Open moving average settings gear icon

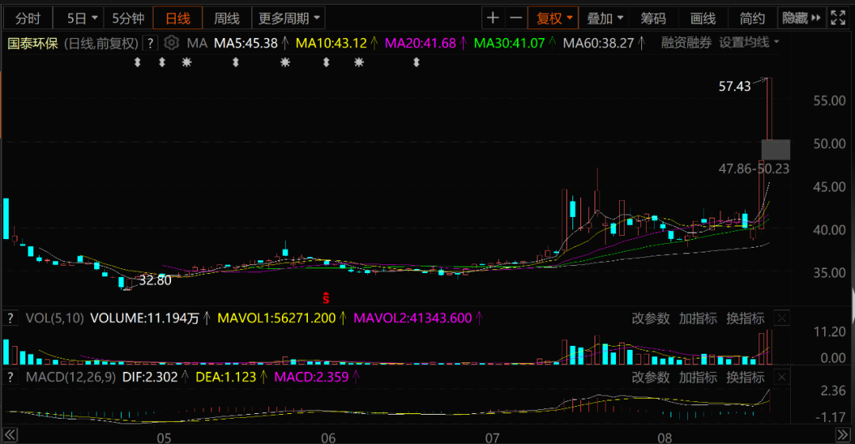171,43
